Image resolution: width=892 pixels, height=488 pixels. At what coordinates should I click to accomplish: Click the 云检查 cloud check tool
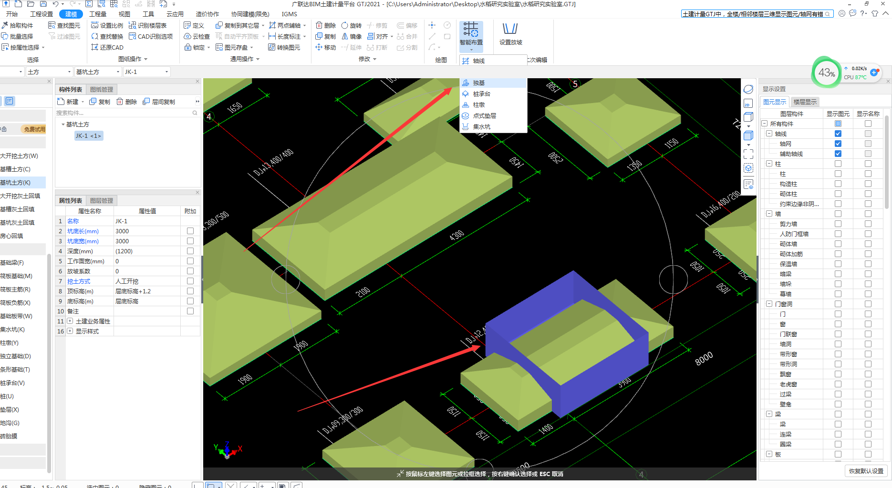197,36
